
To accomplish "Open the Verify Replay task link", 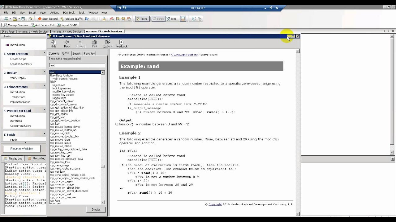I will [x=18, y=78].
